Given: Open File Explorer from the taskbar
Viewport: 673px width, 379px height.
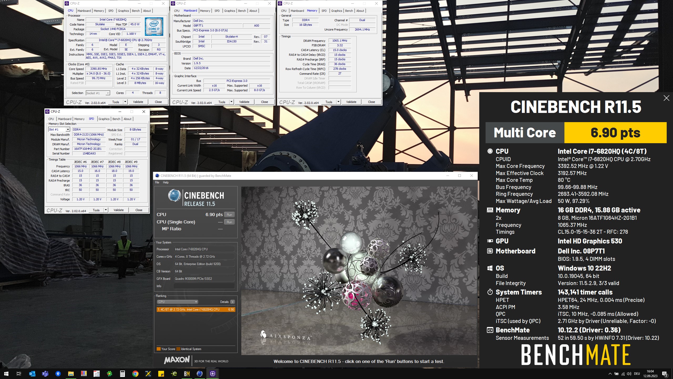Looking at the screenshot, I should tap(71, 373).
